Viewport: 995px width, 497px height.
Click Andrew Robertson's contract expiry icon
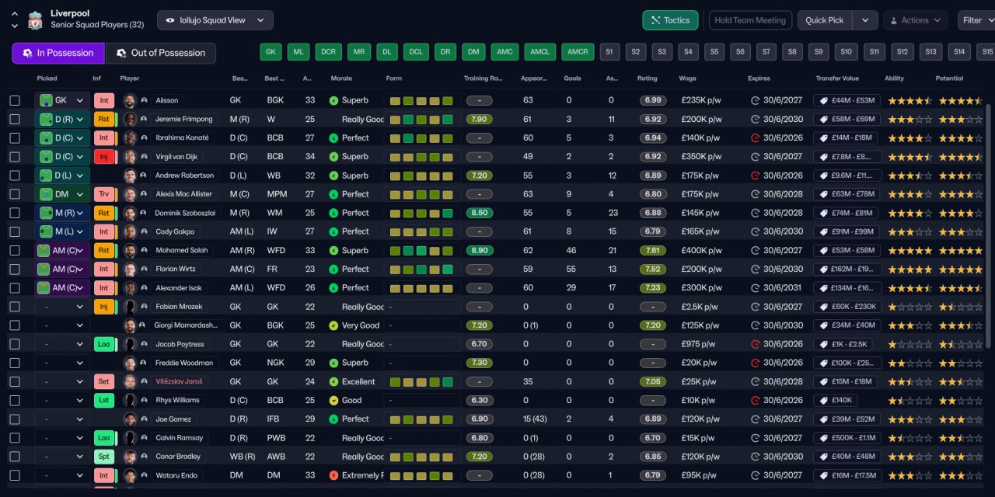pos(755,176)
